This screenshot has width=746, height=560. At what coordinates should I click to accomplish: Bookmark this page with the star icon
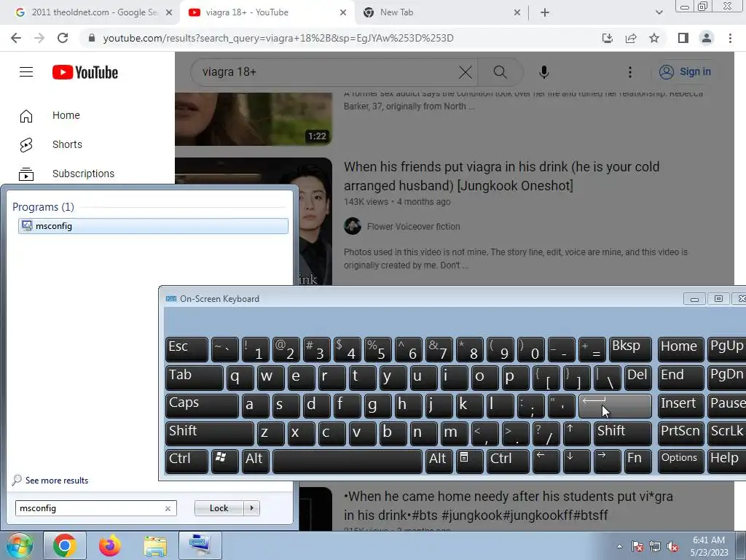click(x=654, y=38)
